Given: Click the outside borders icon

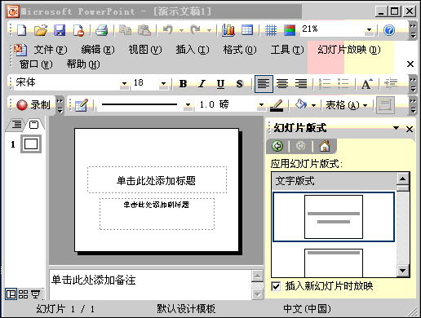Looking at the screenshot, I should pos(385,105).
